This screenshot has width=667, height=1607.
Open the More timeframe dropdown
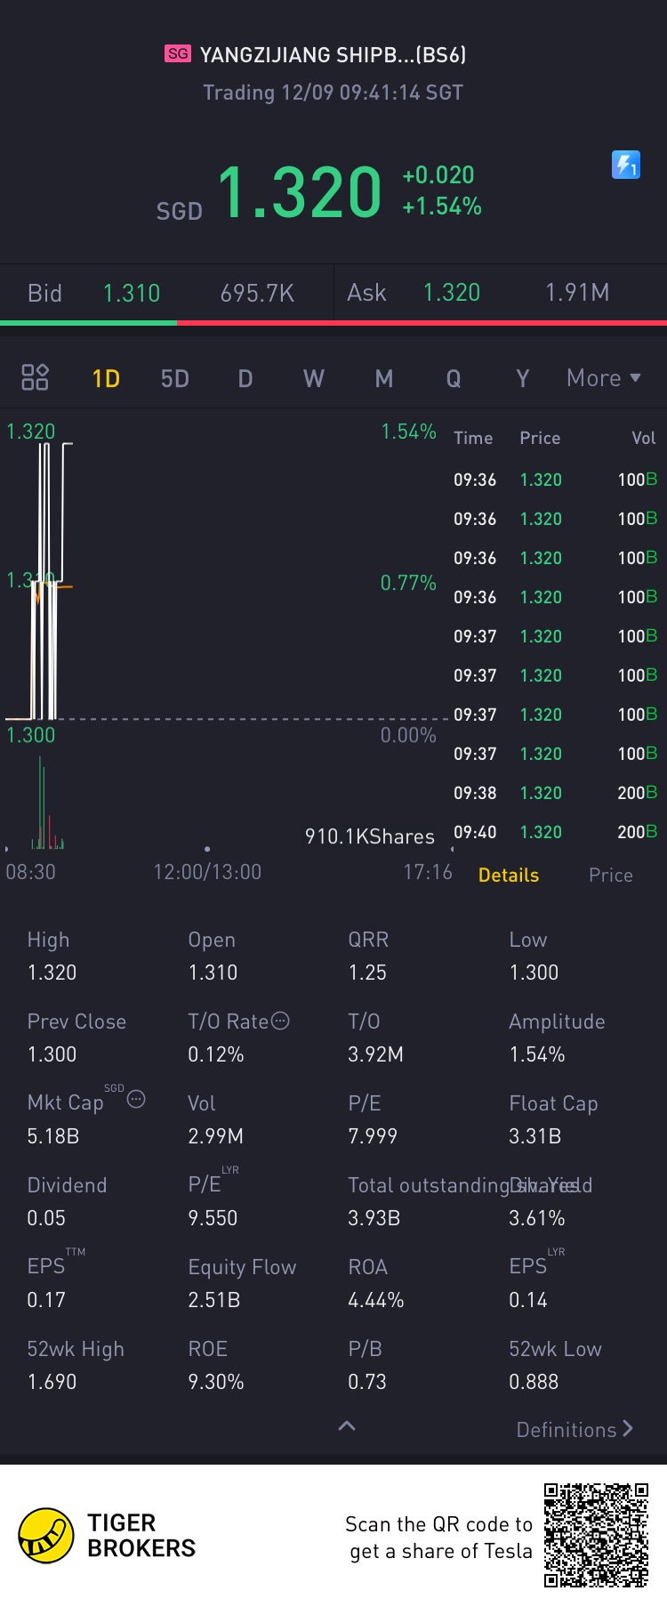[x=603, y=378]
